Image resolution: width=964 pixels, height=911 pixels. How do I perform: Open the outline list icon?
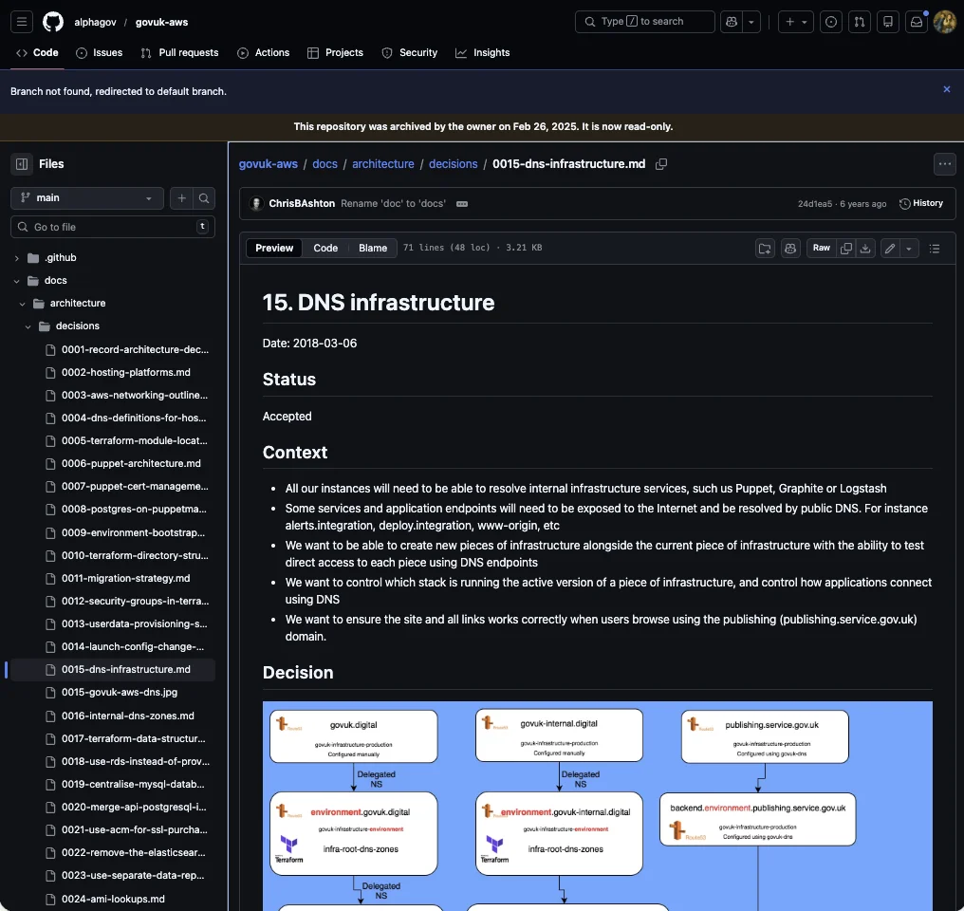[935, 249]
